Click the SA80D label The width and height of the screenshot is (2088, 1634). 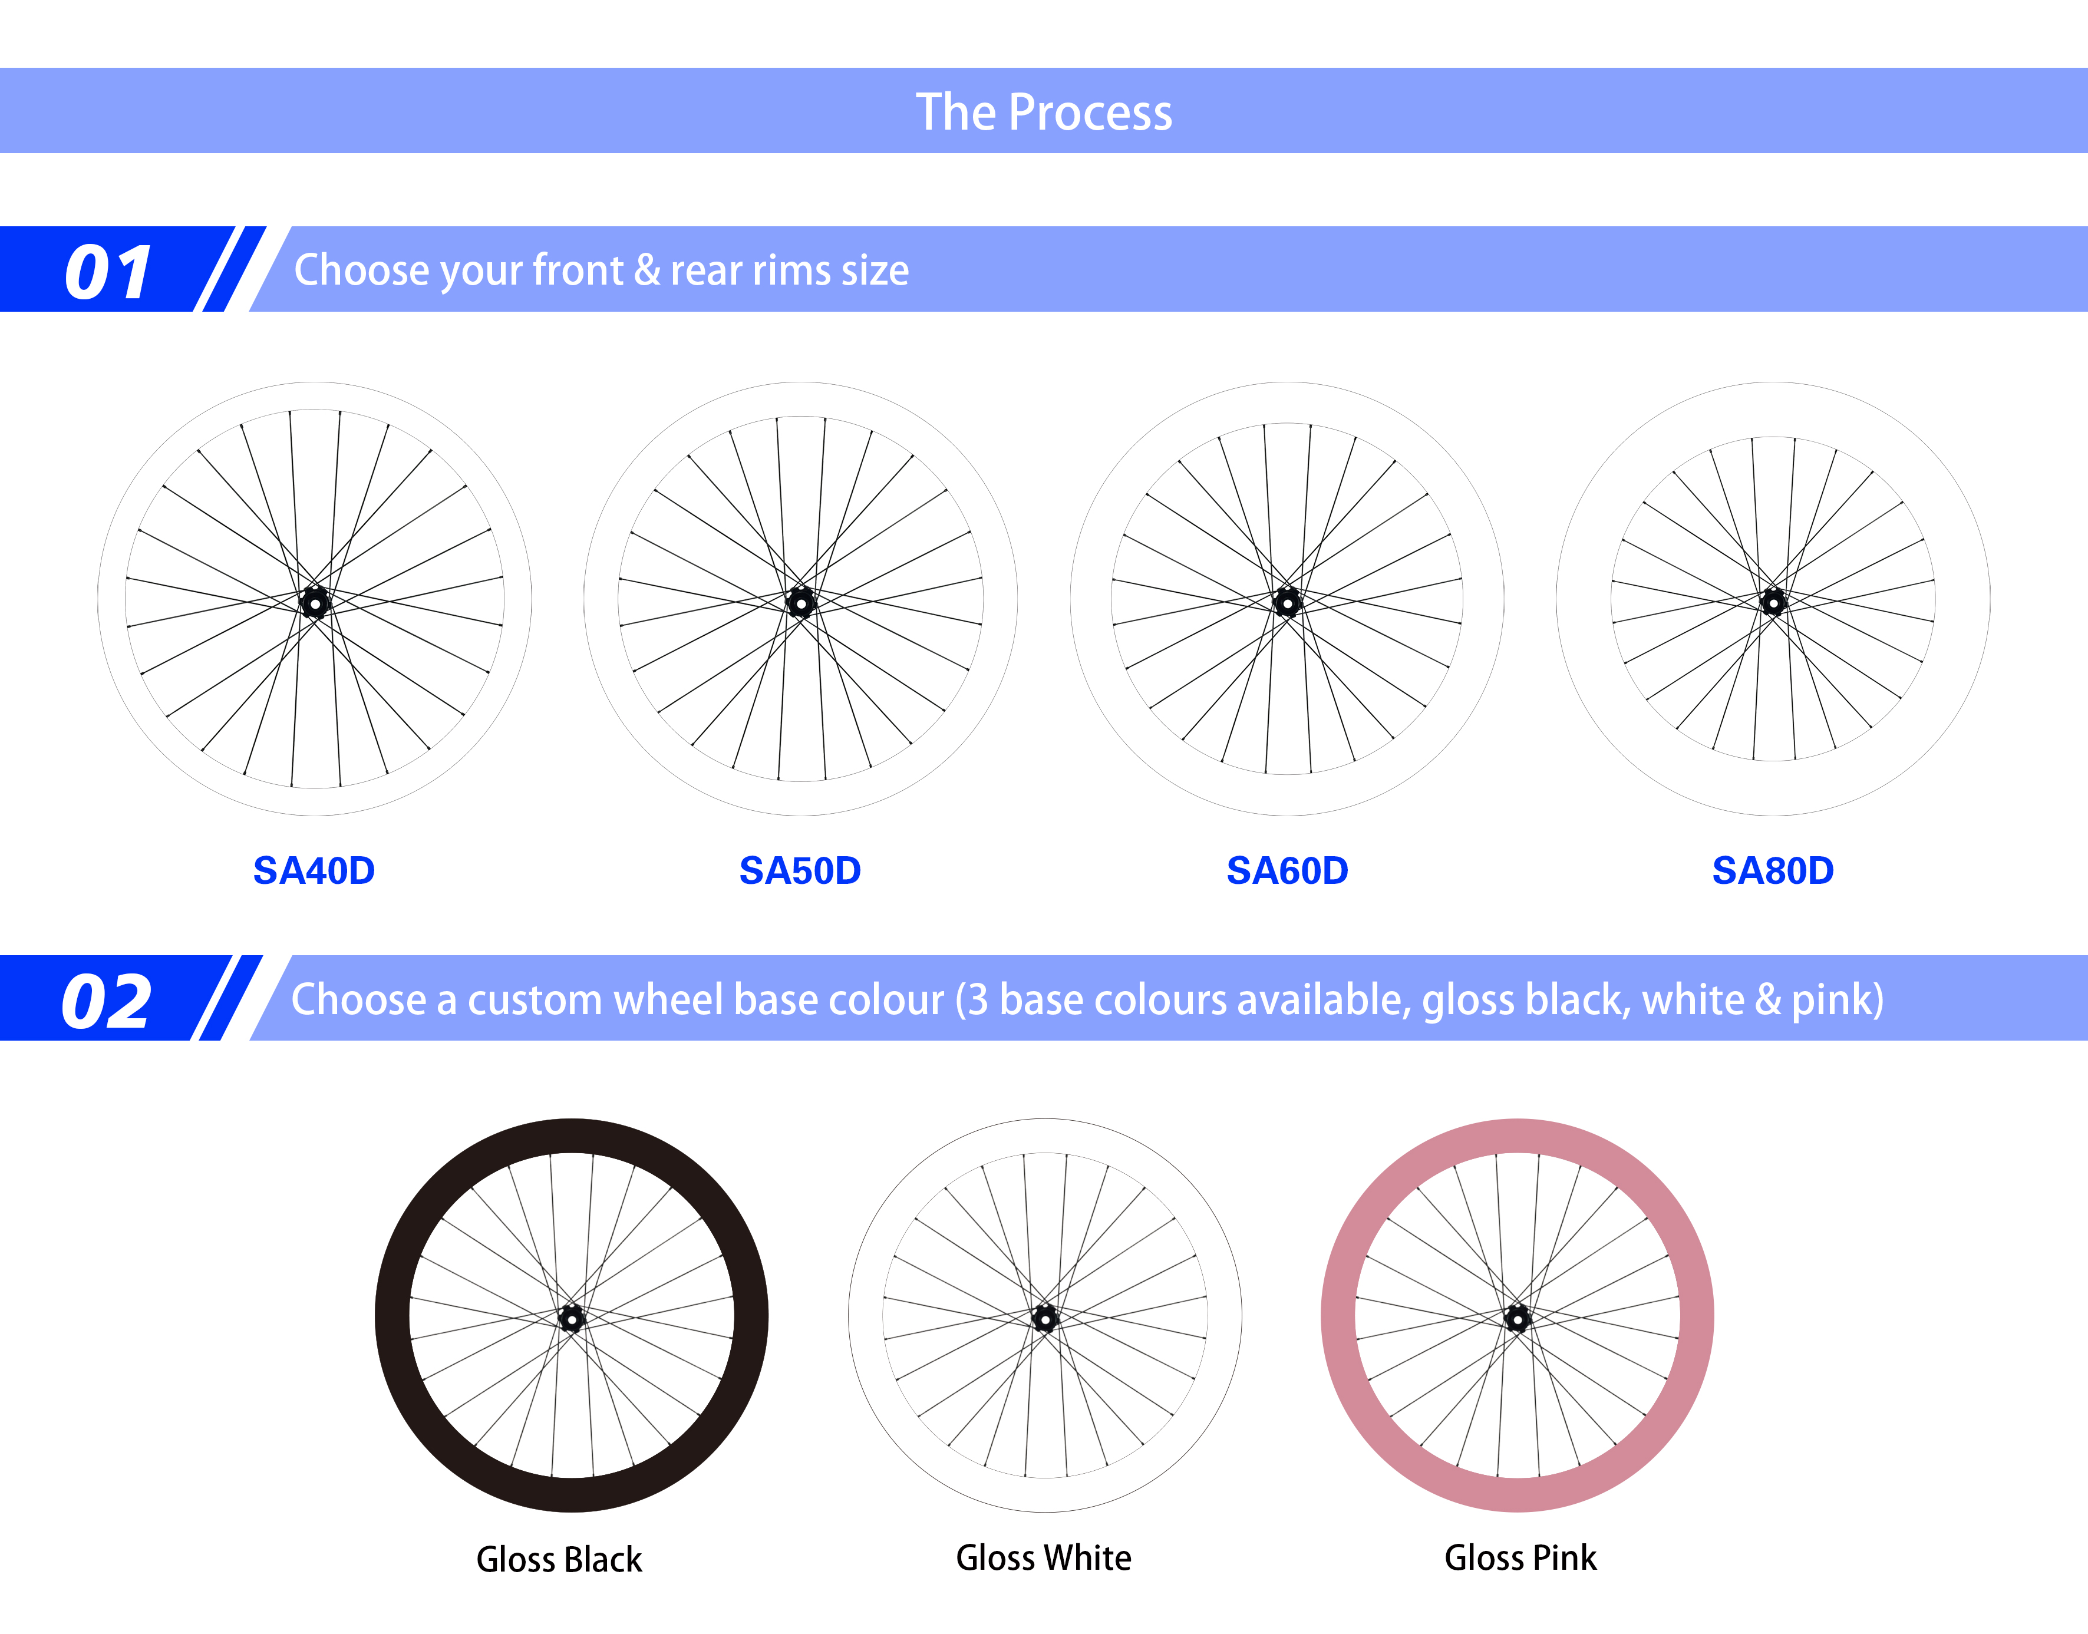pyautogui.click(x=1773, y=870)
